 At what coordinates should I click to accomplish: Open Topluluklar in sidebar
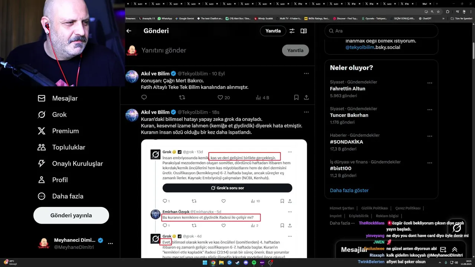click(61, 147)
